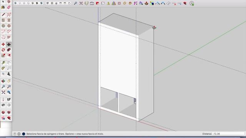Select the Section Plane tool
Screen dimensions: 246x138
(9, 105)
